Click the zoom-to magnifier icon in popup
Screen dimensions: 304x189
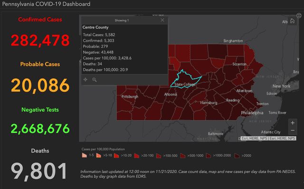[x=95, y=79]
